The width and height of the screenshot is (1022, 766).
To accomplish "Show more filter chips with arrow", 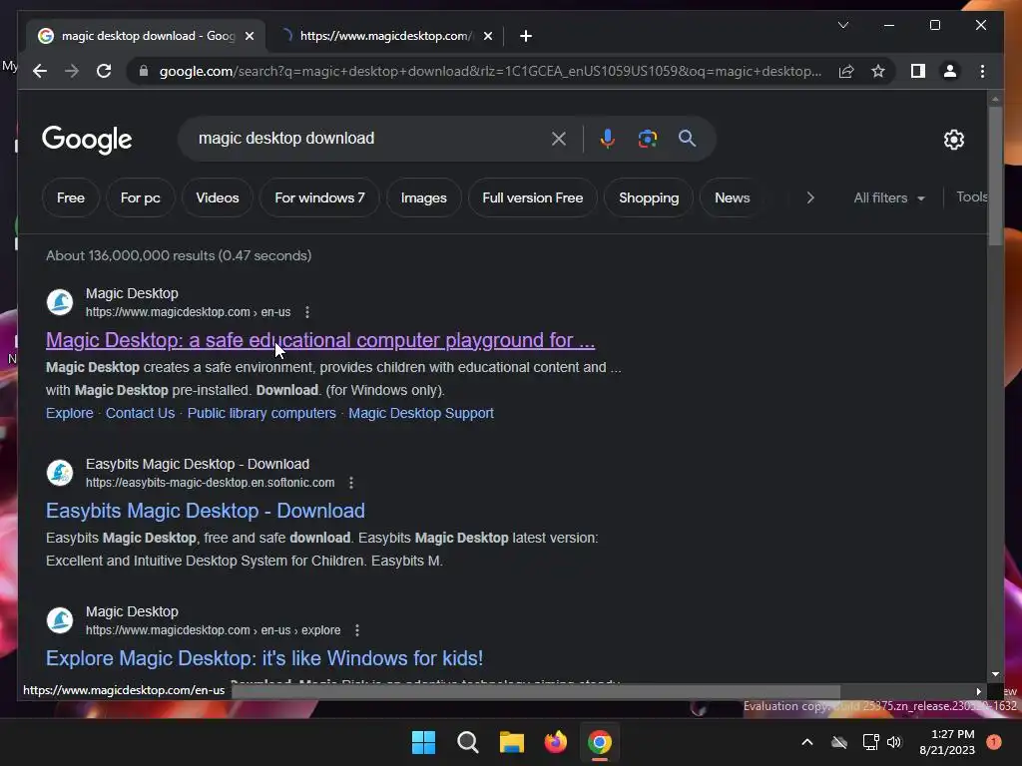I will click(x=810, y=197).
